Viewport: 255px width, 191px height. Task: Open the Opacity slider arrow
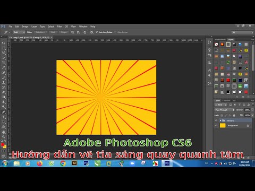pyautogui.click(x=252, y=110)
